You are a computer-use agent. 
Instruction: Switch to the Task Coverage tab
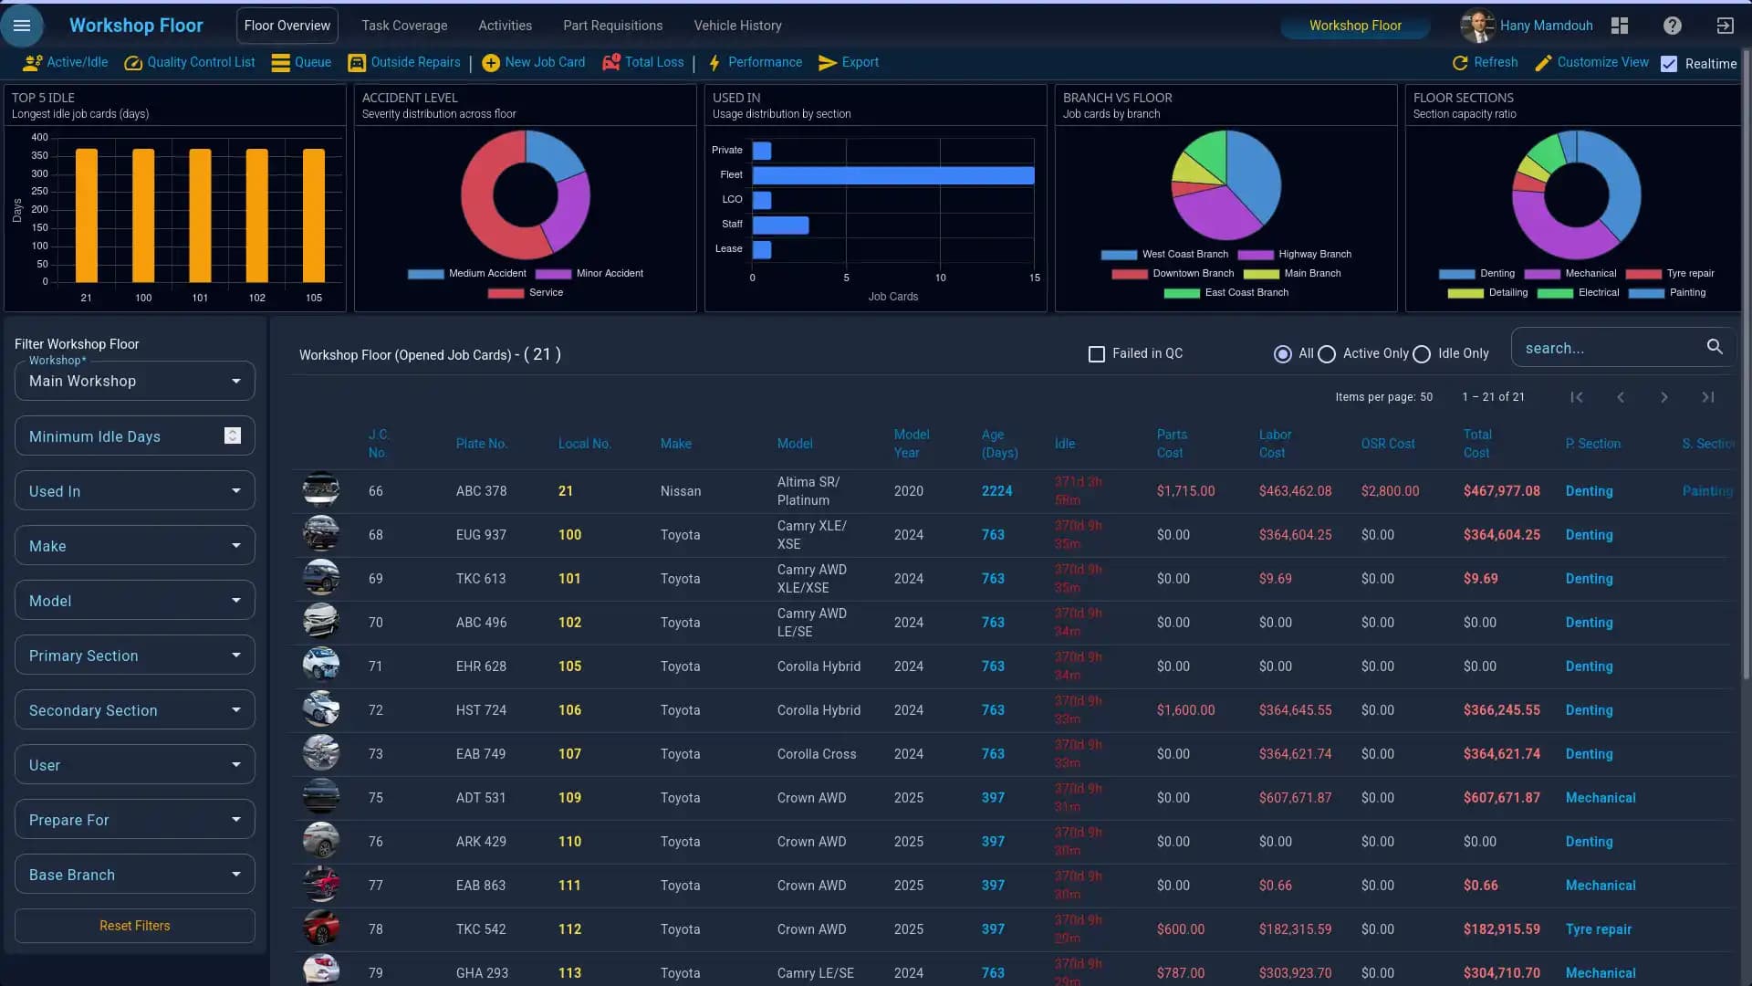pos(404,26)
